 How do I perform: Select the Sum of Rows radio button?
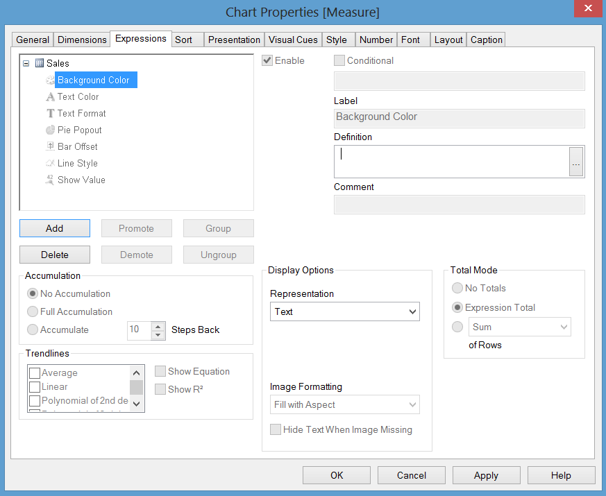click(457, 327)
